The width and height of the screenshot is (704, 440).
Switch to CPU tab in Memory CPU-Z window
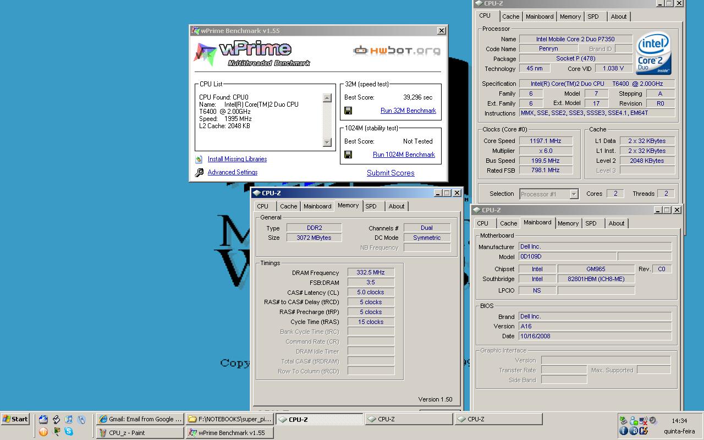263,206
